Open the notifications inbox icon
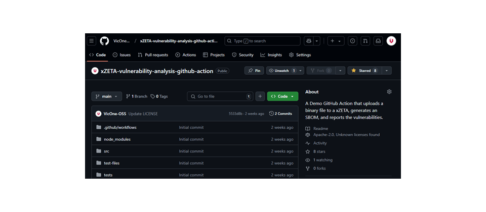The width and height of the screenshot is (486, 212). coord(378,41)
